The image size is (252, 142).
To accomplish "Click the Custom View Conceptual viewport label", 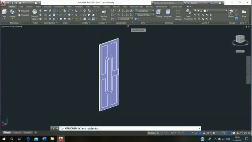I will pyautogui.click(x=11, y=26).
